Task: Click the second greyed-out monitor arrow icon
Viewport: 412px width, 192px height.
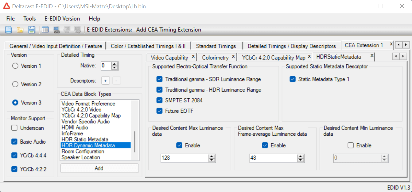Action: point(77,30)
